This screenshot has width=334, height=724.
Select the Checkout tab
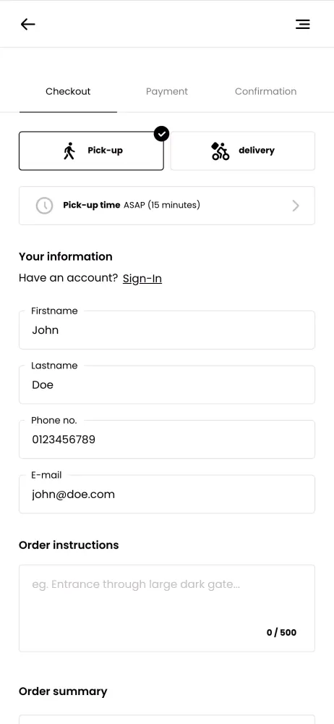[x=68, y=91]
